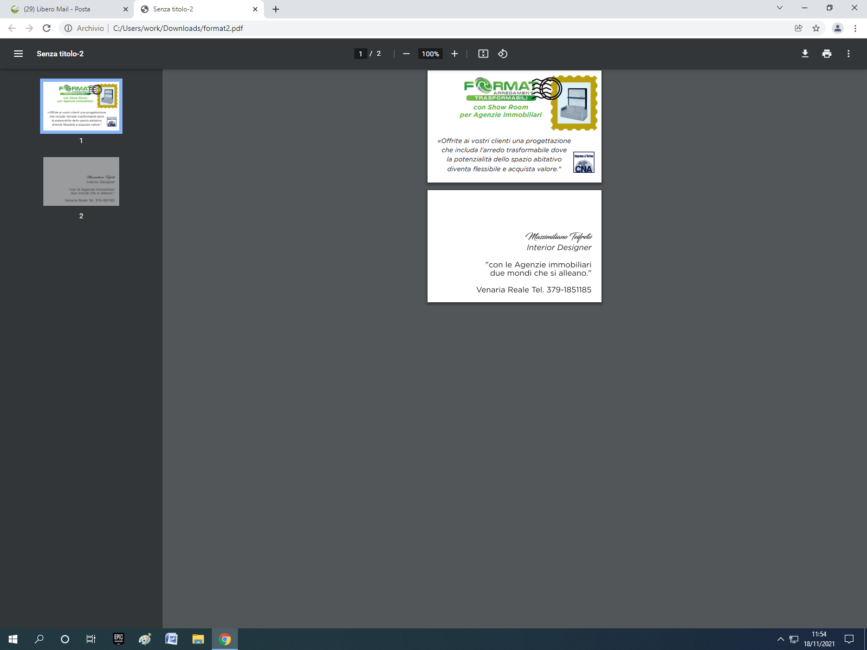This screenshot has height=650, width=867.
Task: Open the paint palette app on taskbar
Action: click(145, 639)
